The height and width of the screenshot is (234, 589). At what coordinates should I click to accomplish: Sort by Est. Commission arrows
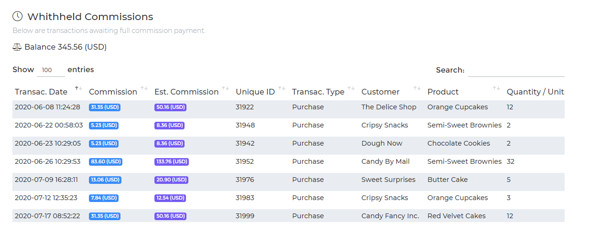click(x=226, y=88)
